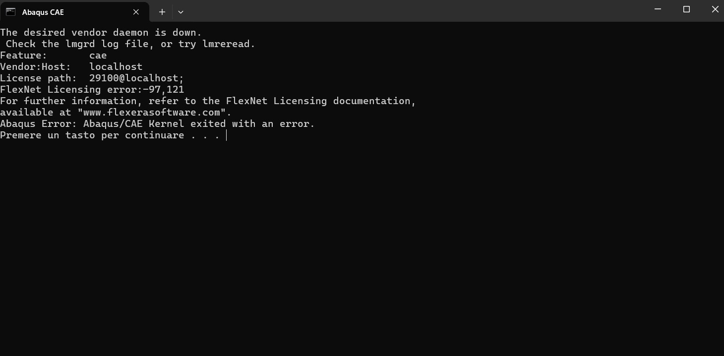
Task: Close the Abaqus CAE tab
Action: point(136,12)
